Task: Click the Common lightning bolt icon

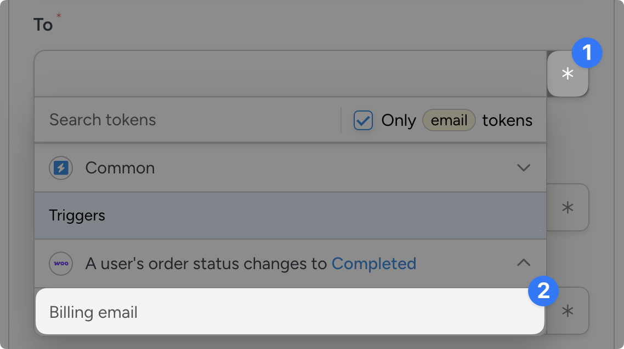Action: 61,168
